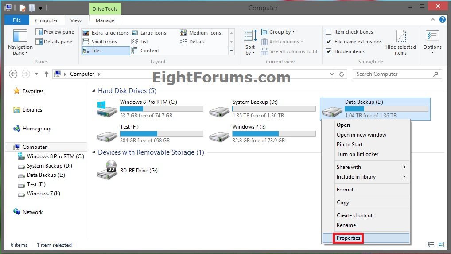
Task: Select the Windows 7 (I:) drive tile
Action: pyautogui.click(x=262, y=134)
